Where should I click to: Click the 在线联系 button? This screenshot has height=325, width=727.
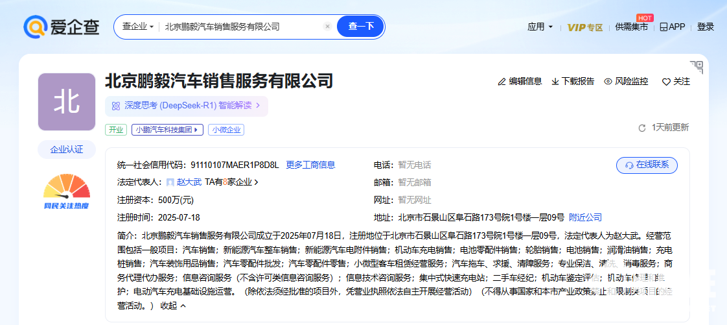click(646, 165)
